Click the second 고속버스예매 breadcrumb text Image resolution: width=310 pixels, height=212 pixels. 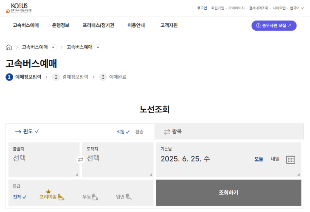79,47
